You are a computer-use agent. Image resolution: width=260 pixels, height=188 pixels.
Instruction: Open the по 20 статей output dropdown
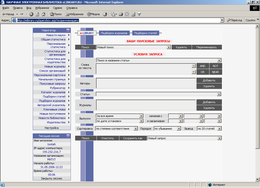click(219, 129)
